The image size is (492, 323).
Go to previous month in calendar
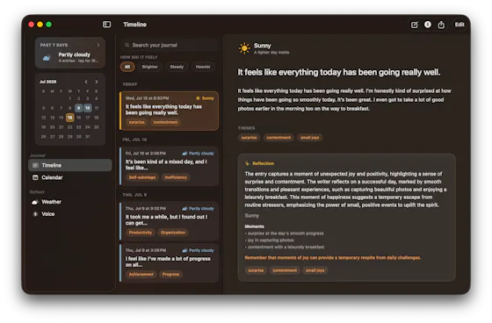click(x=86, y=82)
